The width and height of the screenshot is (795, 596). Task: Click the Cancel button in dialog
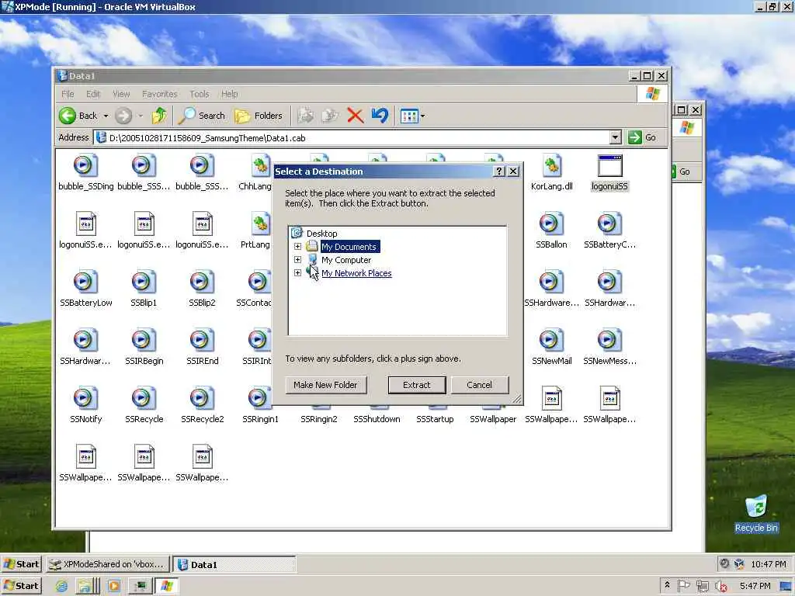click(x=479, y=385)
